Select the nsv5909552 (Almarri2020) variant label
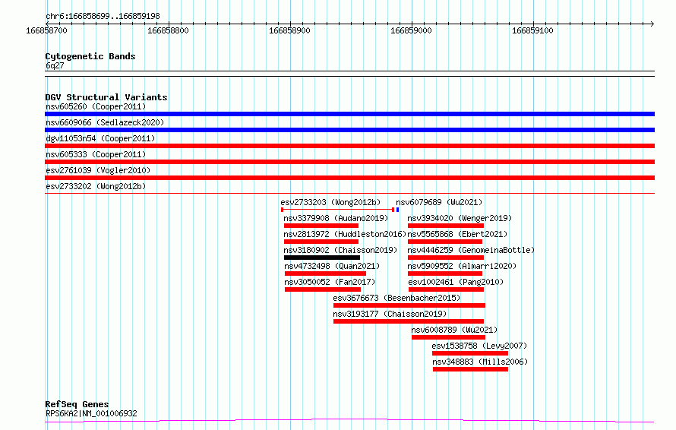 [x=462, y=266]
